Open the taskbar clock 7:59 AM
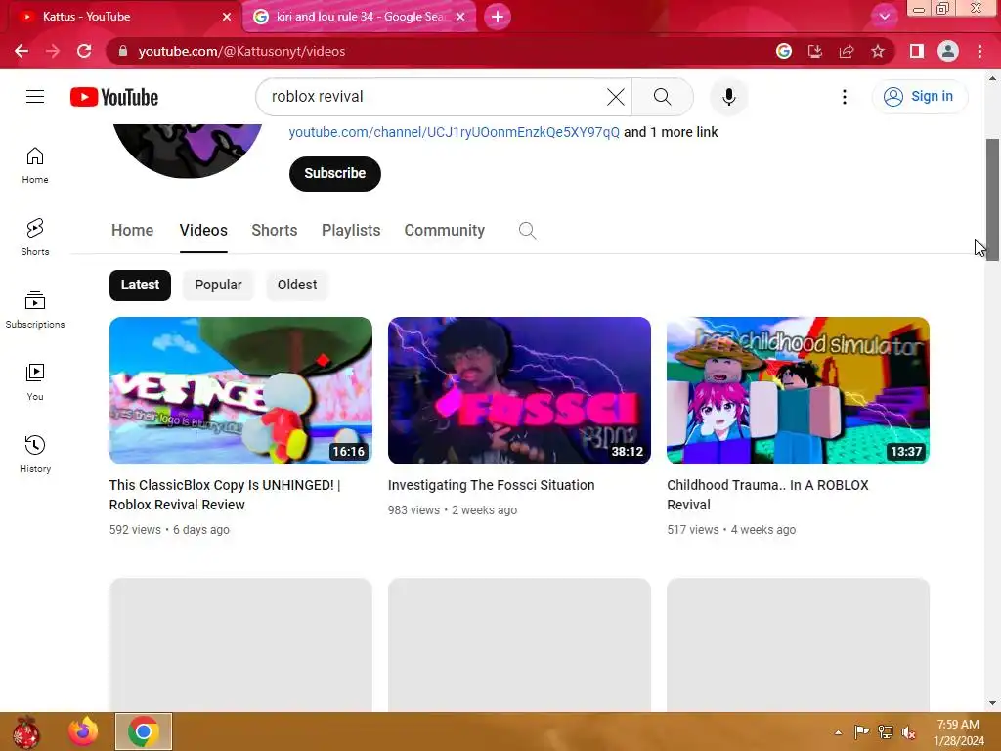Image resolution: width=1001 pixels, height=751 pixels. pos(958,732)
